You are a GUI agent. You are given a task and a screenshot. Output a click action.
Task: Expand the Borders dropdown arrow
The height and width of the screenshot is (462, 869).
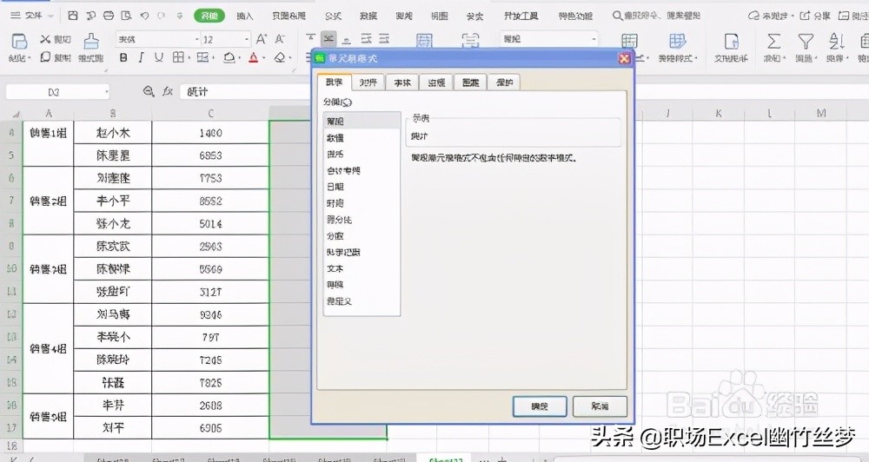tap(189, 57)
